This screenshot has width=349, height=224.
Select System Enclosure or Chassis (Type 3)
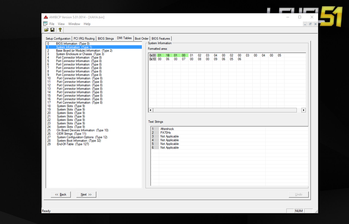click(x=94, y=54)
